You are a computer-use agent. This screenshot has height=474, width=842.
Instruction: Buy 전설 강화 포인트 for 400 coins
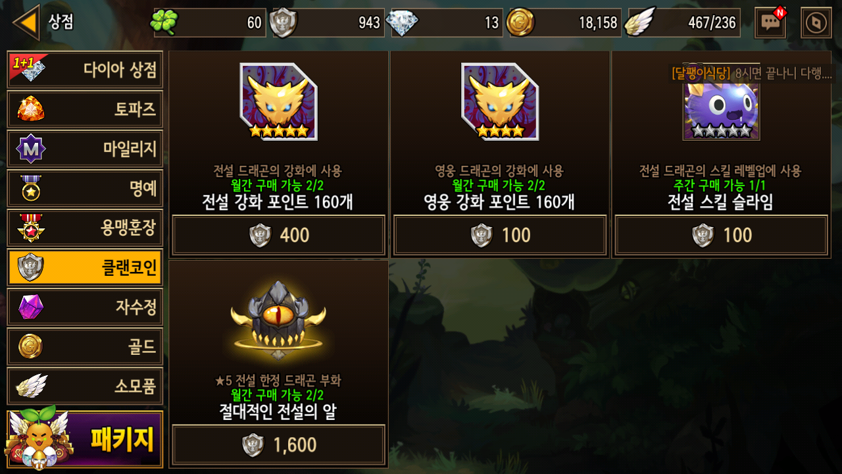279,235
